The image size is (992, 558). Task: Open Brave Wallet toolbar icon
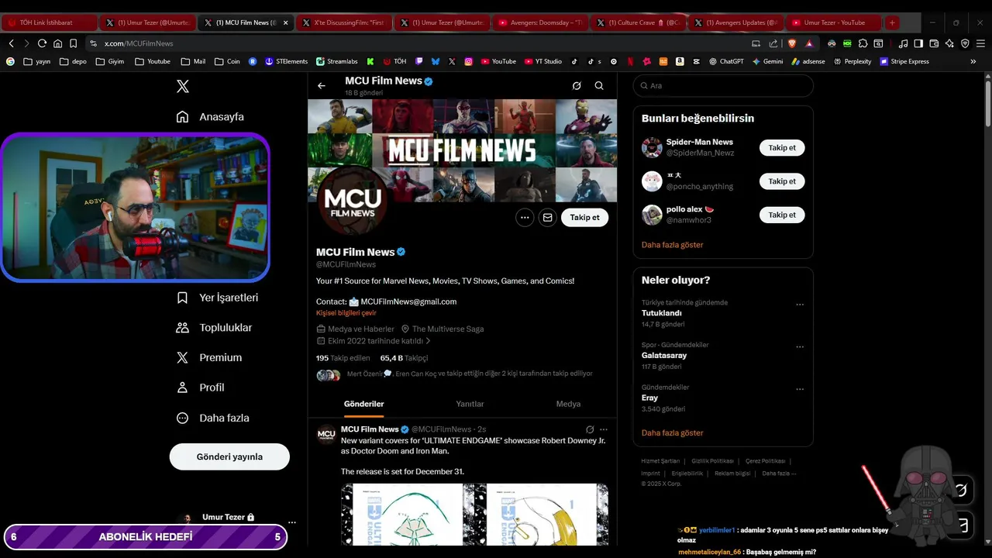pos(934,43)
